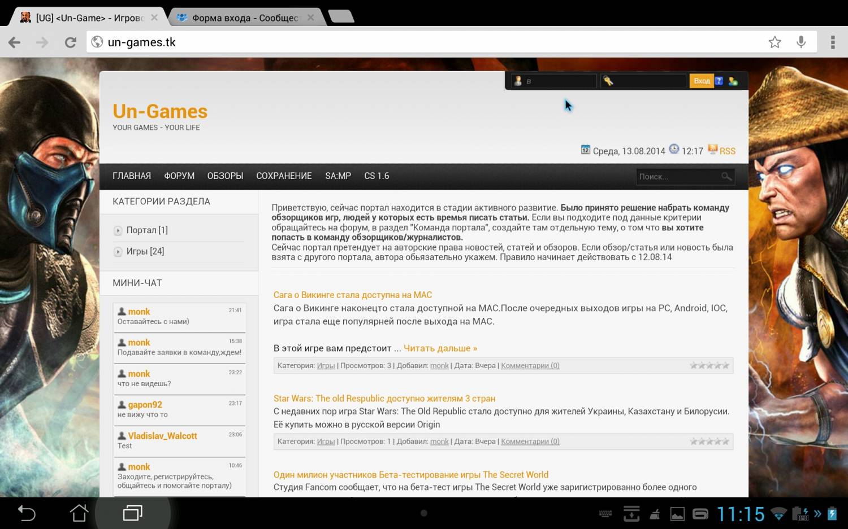Click the Поиск search input field
Viewport: 848px width, 529px height.
pyautogui.click(x=677, y=177)
